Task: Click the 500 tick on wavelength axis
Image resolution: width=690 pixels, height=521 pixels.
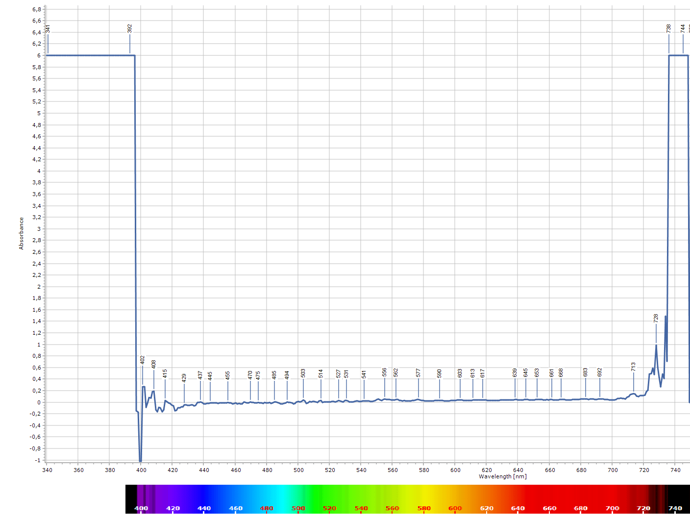Action: tap(298, 470)
